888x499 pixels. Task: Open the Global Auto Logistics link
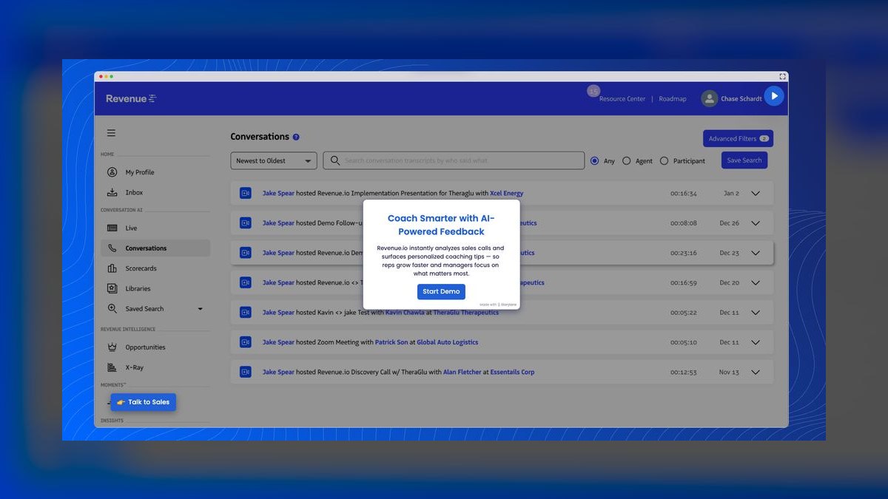point(448,342)
